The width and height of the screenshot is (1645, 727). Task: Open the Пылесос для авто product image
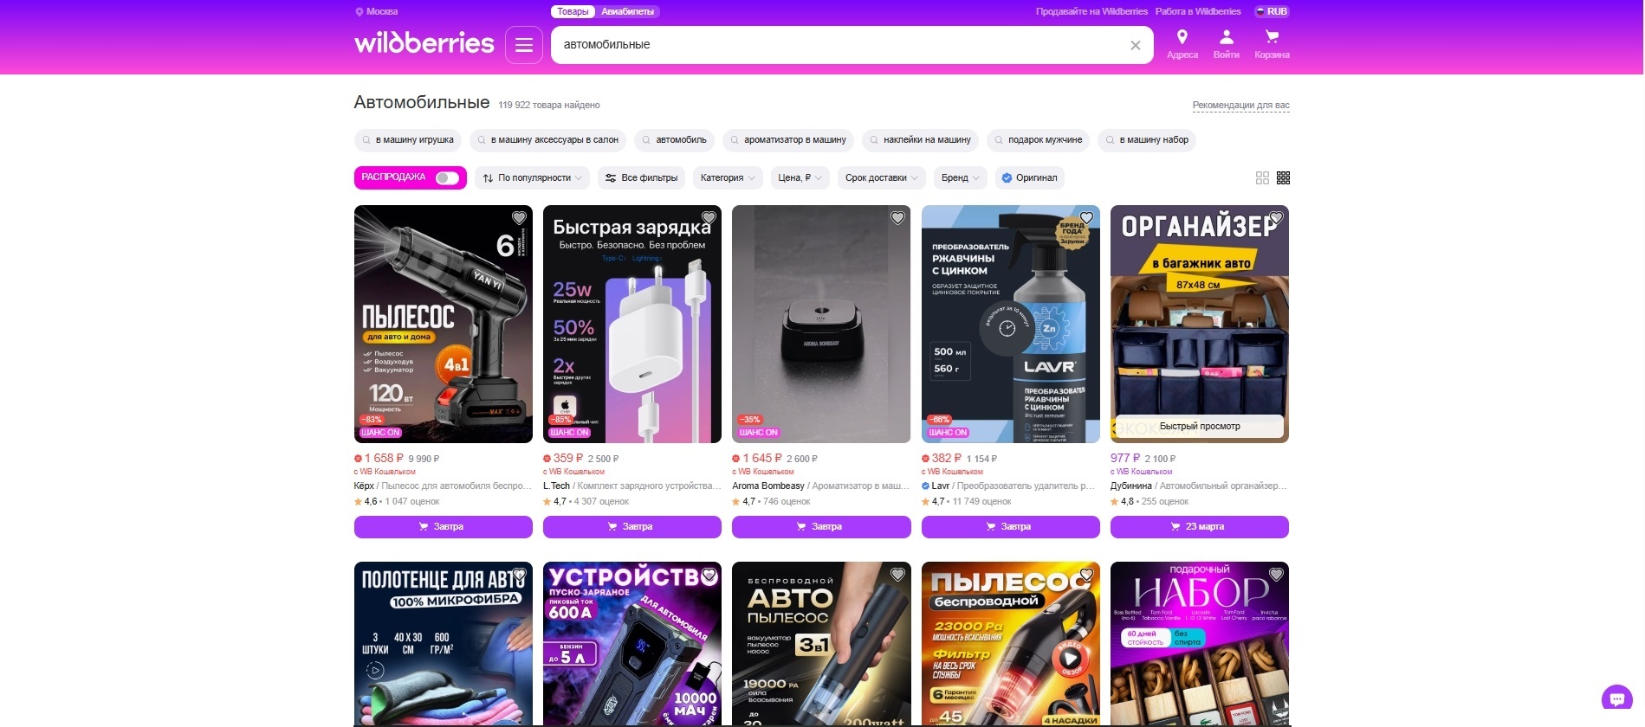tap(444, 324)
